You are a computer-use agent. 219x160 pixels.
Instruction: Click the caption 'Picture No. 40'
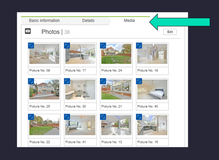[148, 106]
